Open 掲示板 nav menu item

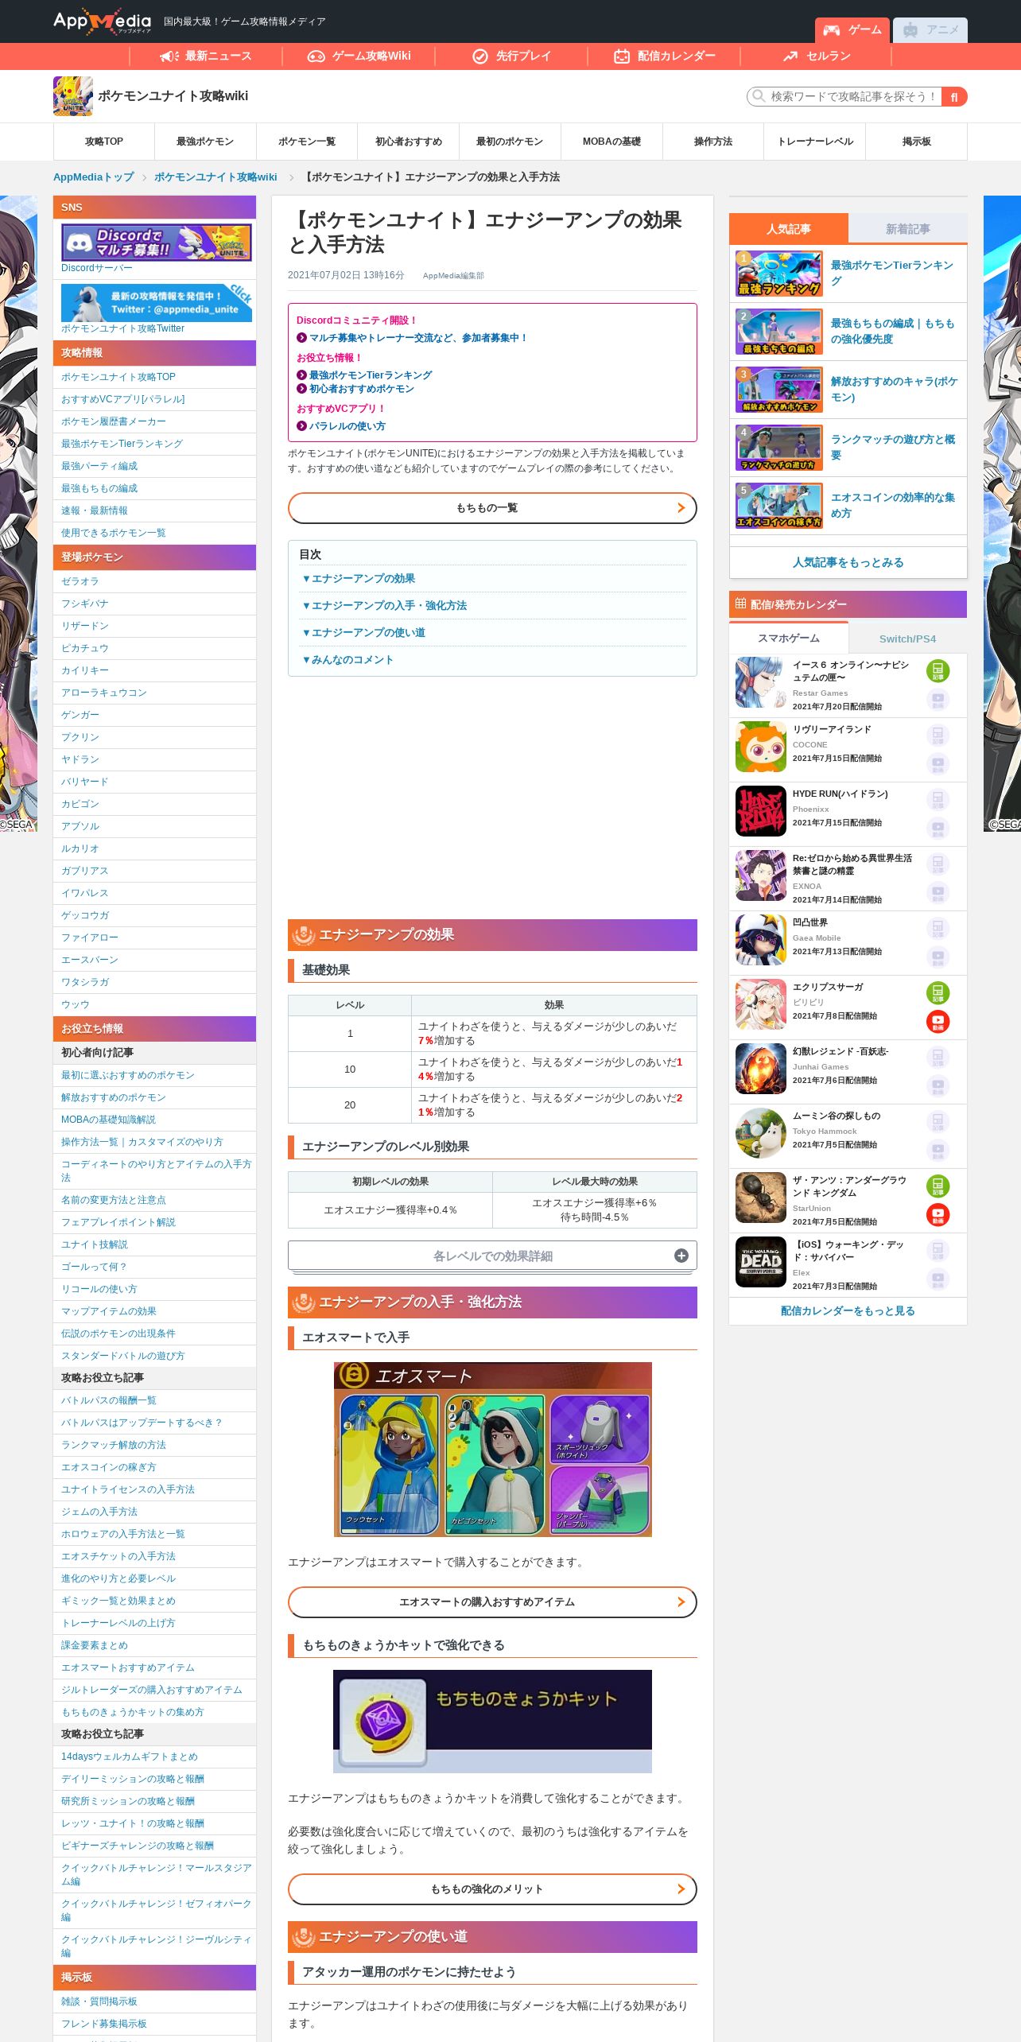(x=916, y=142)
